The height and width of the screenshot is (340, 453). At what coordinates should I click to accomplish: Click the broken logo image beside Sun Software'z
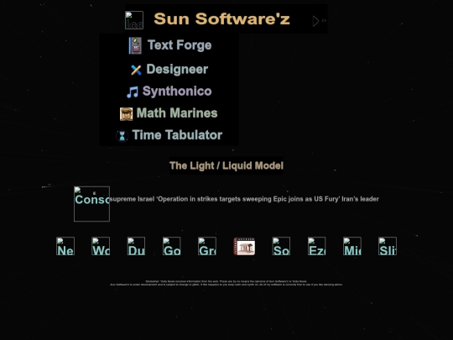coord(134,20)
